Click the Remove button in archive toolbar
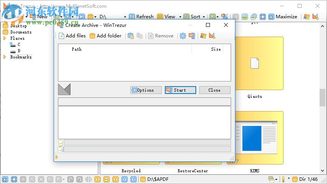Screen dimensions: 327x184 pyautogui.click(x=161, y=36)
